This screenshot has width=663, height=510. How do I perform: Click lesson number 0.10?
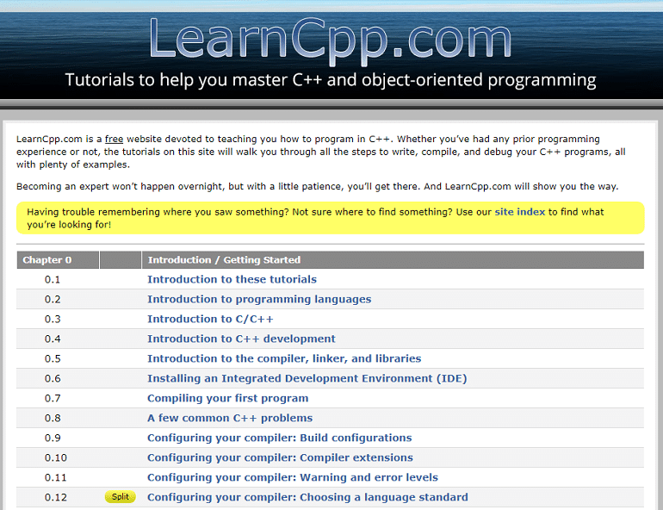point(56,458)
